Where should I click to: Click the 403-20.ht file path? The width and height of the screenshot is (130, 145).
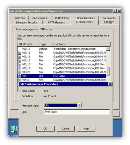pyautogui.click(x=80, y=72)
